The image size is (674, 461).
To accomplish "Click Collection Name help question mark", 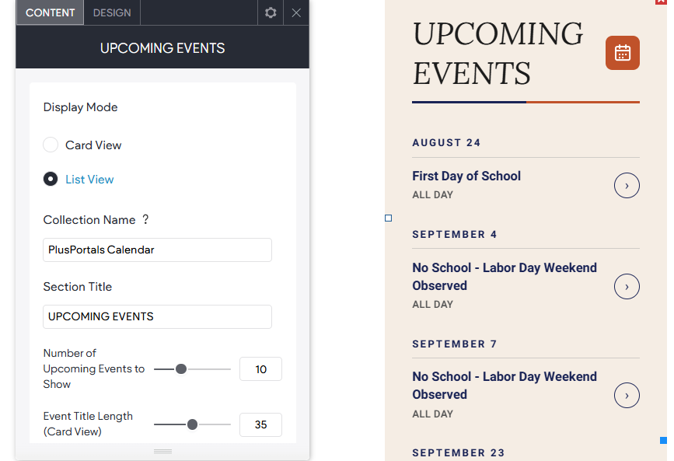I will click(145, 219).
